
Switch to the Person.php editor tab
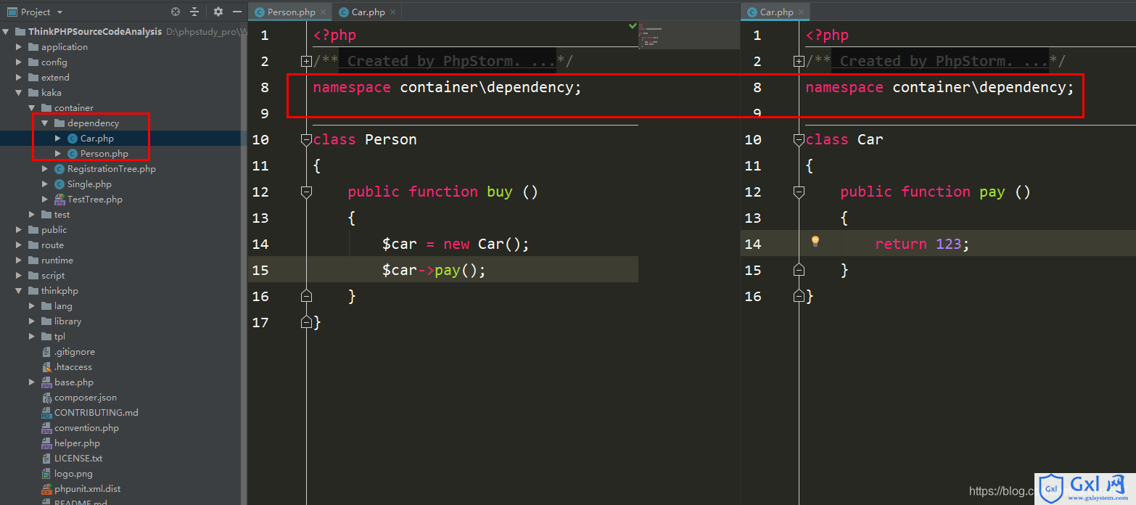pyautogui.click(x=291, y=12)
